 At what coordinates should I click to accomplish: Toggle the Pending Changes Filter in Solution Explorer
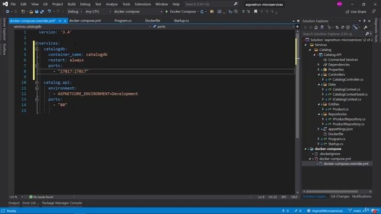click(x=329, y=27)
